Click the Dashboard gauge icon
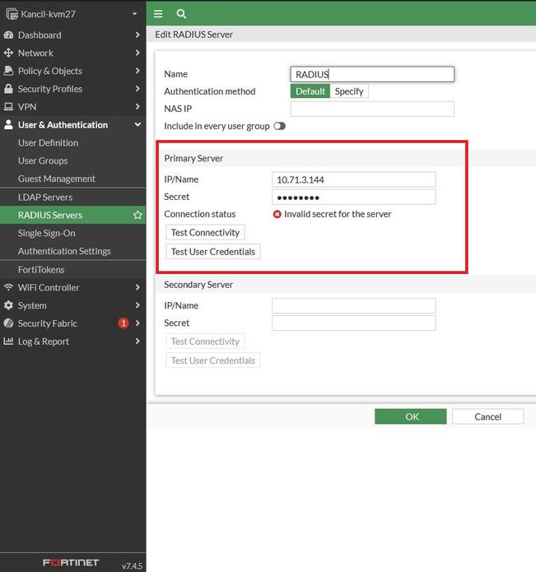 click(9, 35)
